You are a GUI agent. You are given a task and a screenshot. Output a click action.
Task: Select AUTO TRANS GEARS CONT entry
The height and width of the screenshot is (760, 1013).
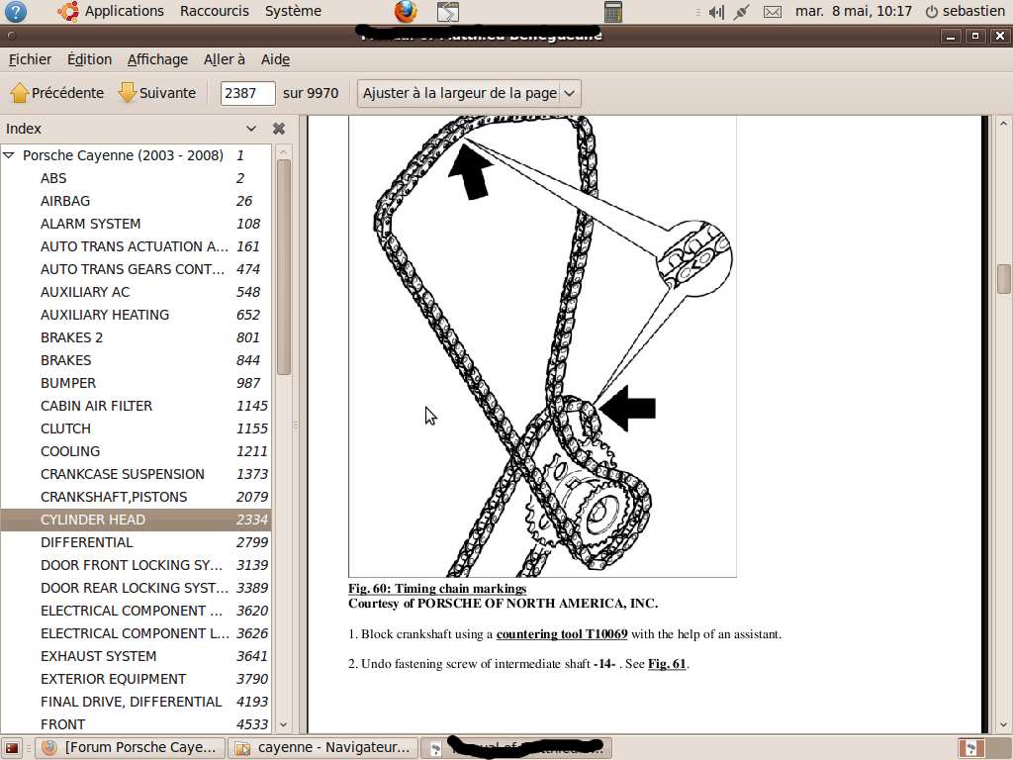tap(136, 269)
